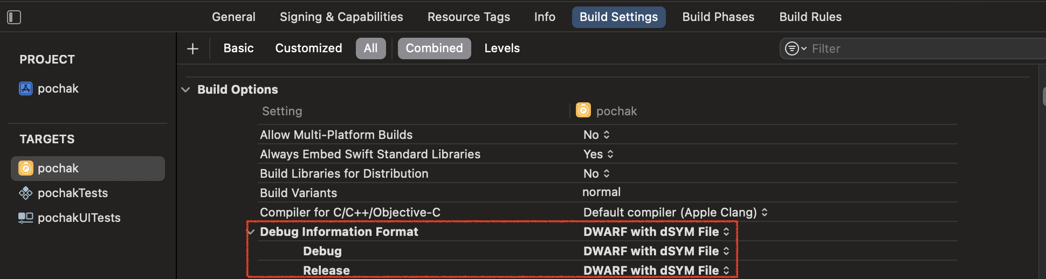The image size is (1046, 279).
Task: Click the plus add build setting icon
Action: point(192,49)
